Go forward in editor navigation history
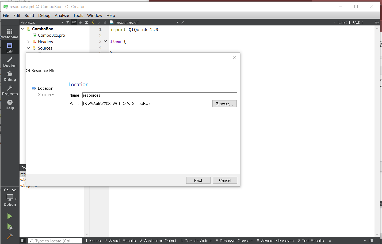382x244 pixels. [x=99, y=22]
